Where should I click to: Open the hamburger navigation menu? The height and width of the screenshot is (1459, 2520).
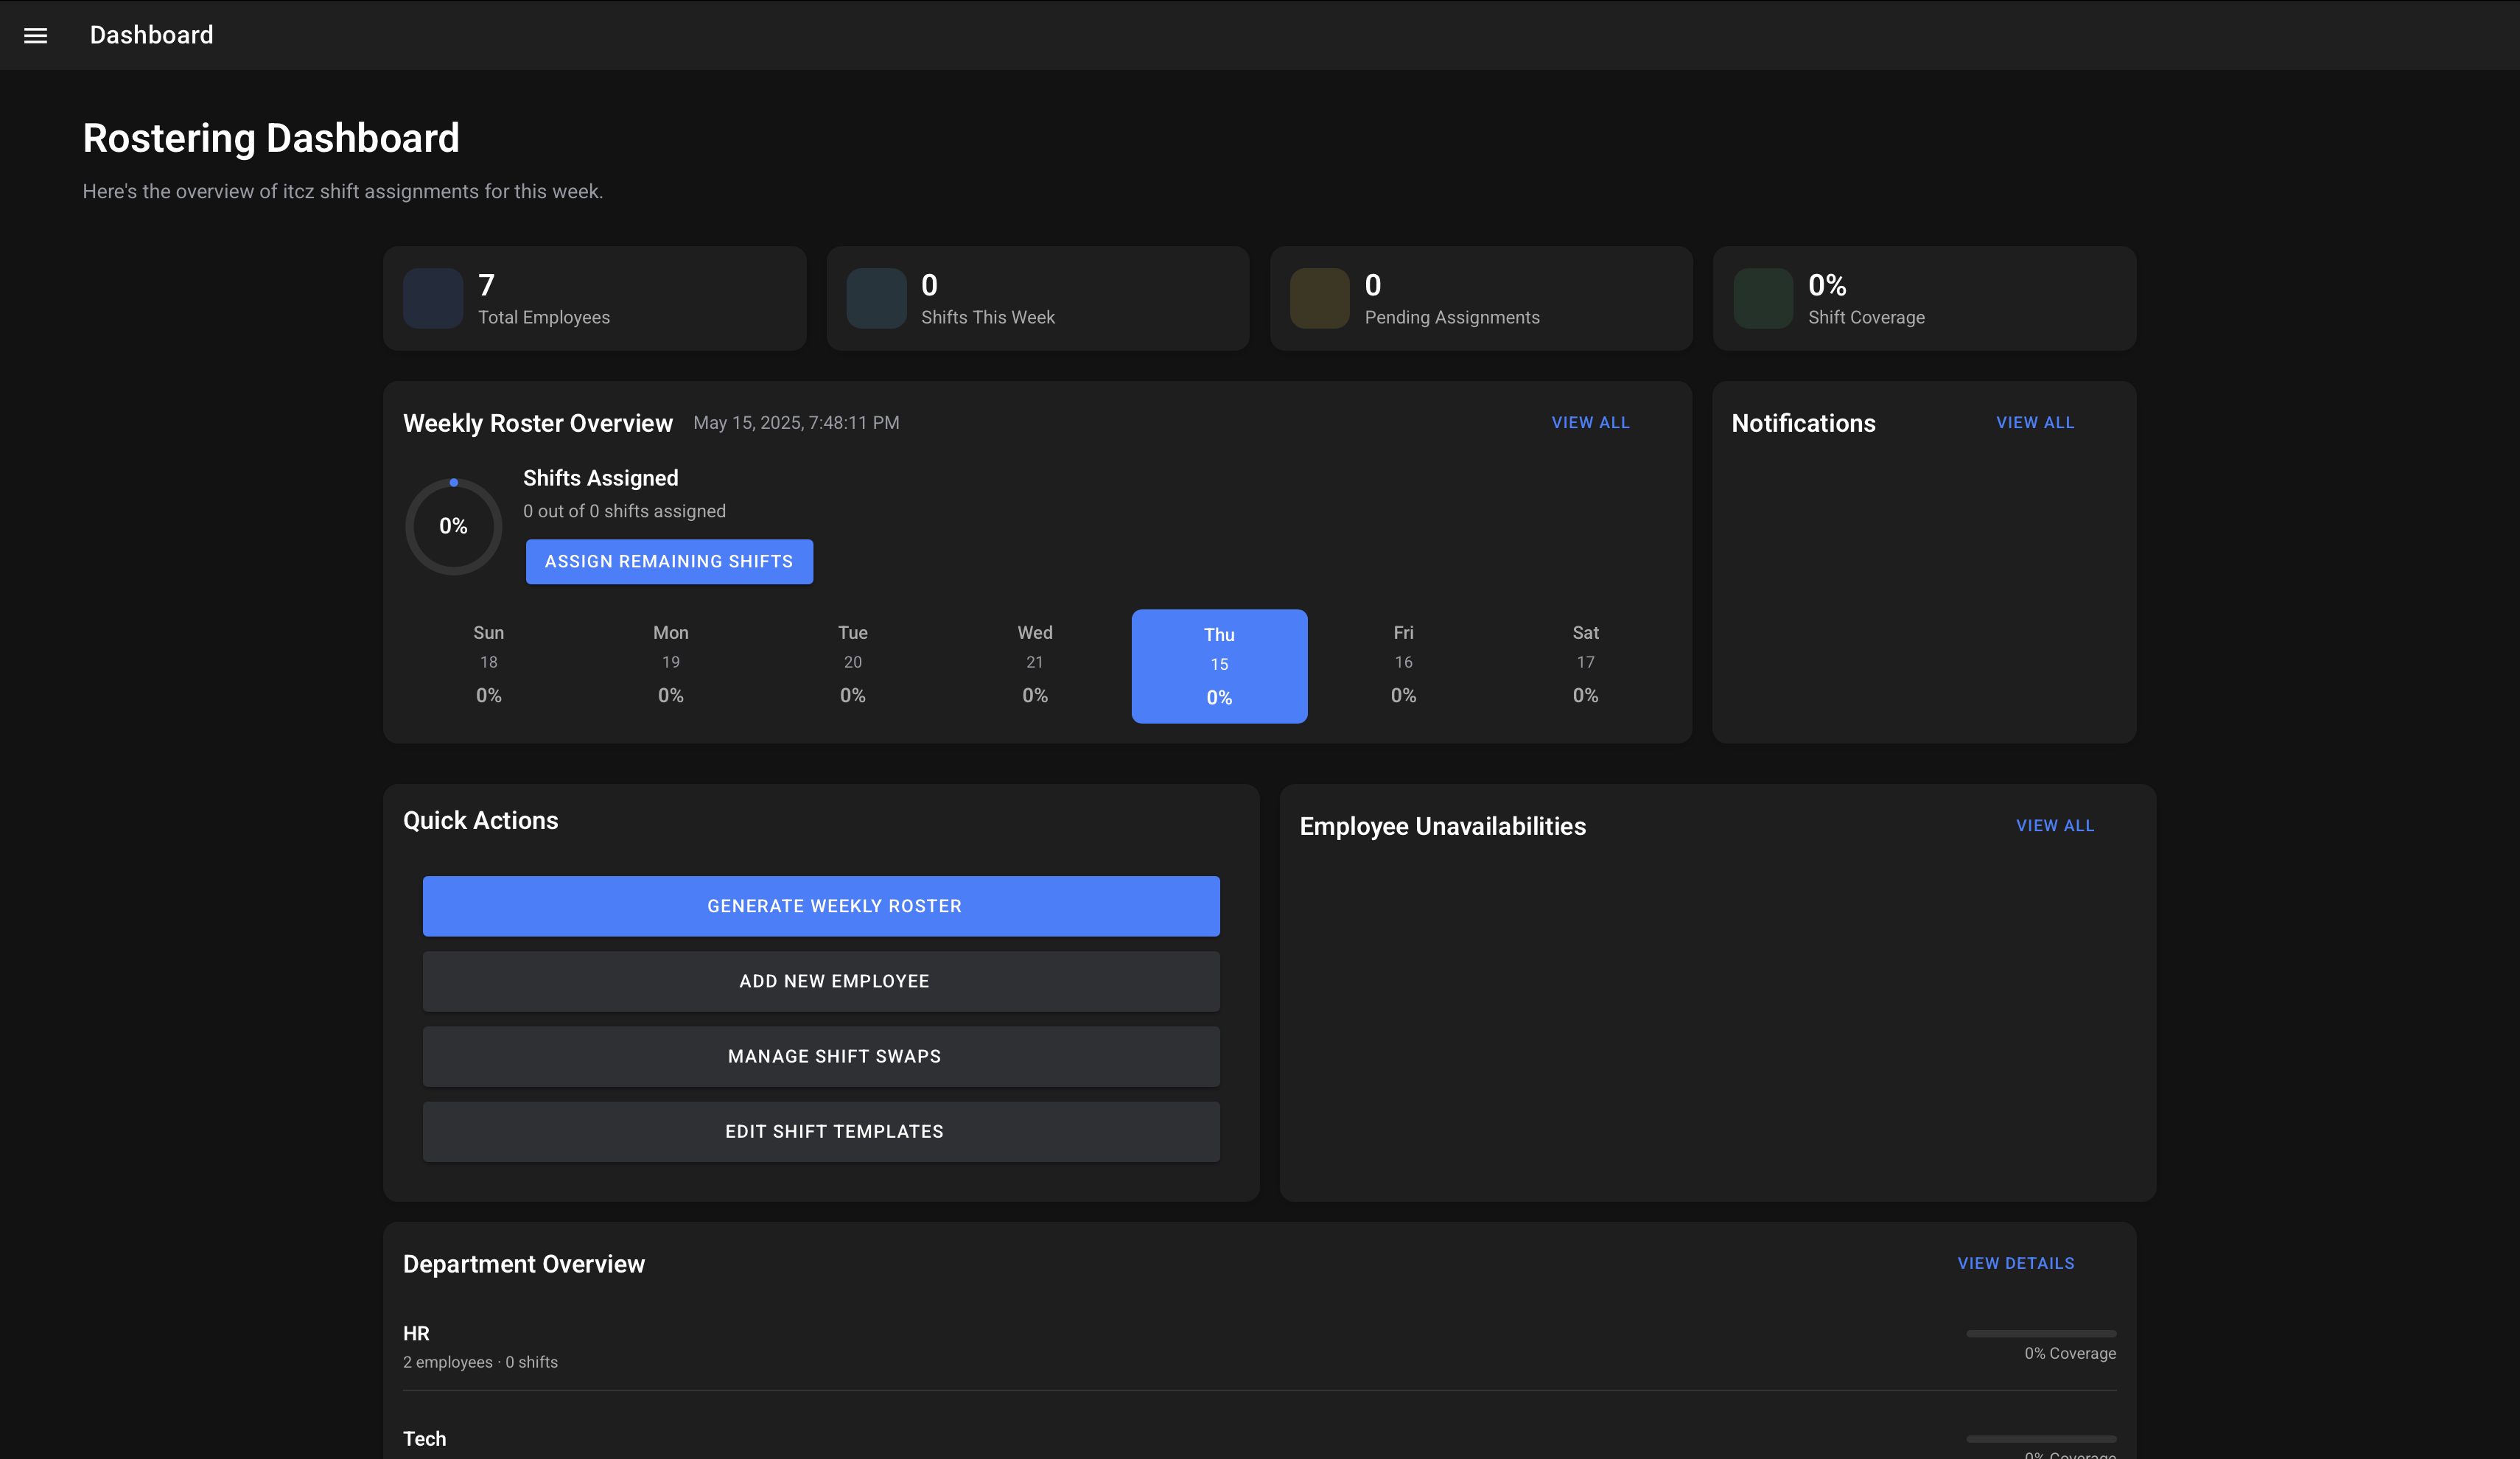click(35, 35)
